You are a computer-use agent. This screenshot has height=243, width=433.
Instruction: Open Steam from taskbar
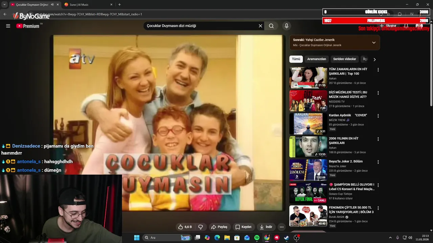click(287, 238)
